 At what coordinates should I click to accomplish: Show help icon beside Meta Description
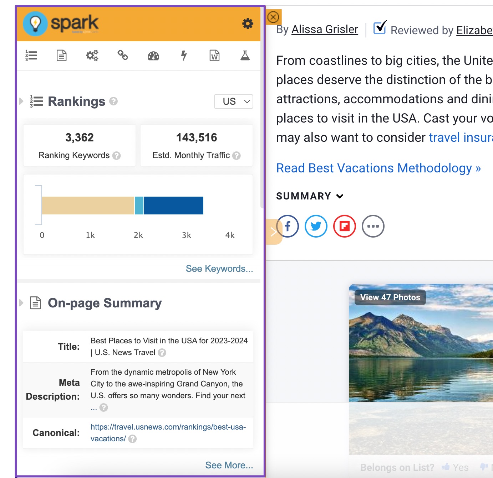103,407
